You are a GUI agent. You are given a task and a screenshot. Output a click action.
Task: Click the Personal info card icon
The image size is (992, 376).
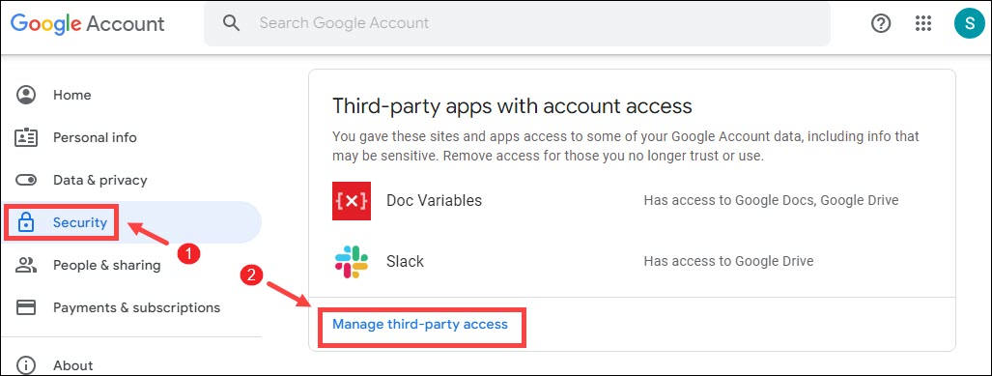pyautogui.click(x=27, y=137)
